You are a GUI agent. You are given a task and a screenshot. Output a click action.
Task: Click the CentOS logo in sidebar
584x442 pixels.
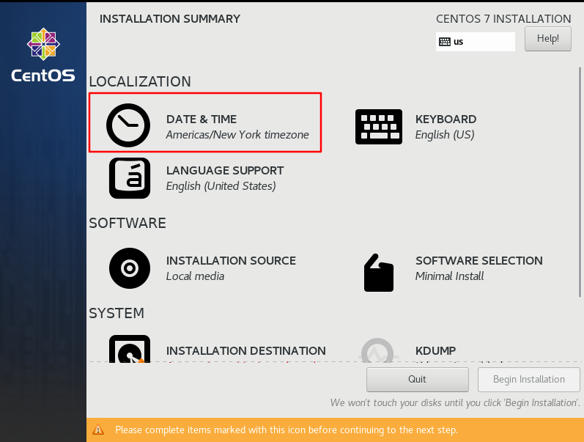coord(43,55)
